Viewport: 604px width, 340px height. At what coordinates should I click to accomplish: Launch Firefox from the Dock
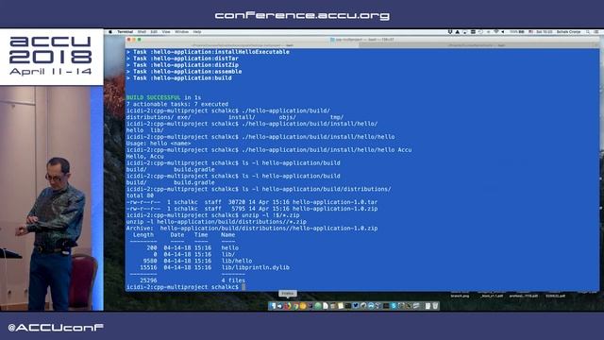(x=287, y=306)
